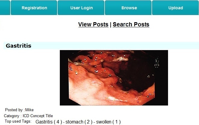The image size is (199, 125).
Task: Click the Gastritis post title heading
Action: pyautogui.click(x=19, y=46)
